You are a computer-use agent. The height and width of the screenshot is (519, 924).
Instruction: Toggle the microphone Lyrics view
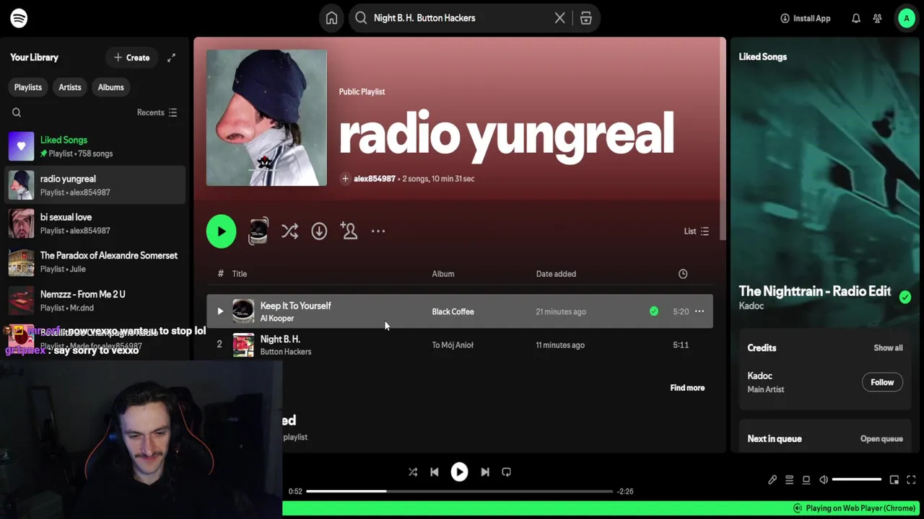(772, 480)
